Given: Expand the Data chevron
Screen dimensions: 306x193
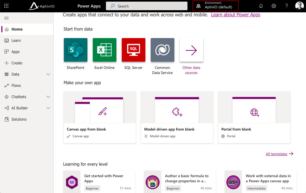Looking at the screenshot, I should (x=48, y=74).
